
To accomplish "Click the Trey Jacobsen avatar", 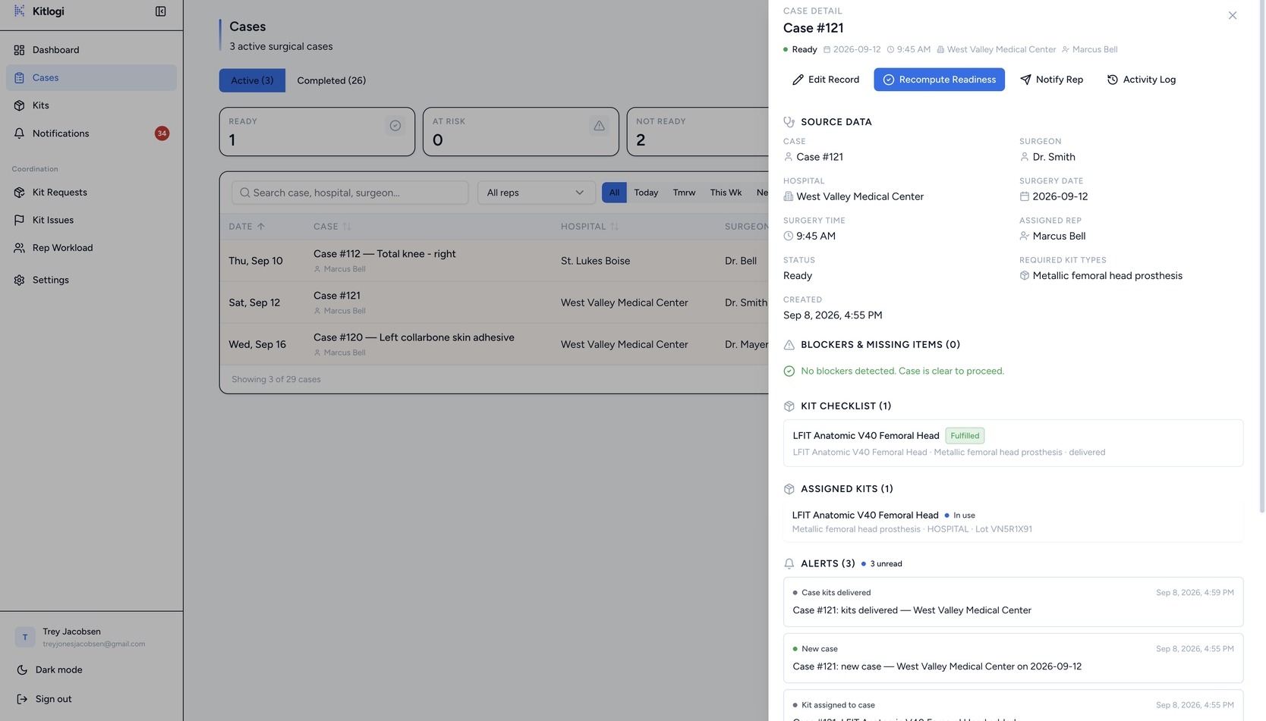I will [x=25, y=638].
